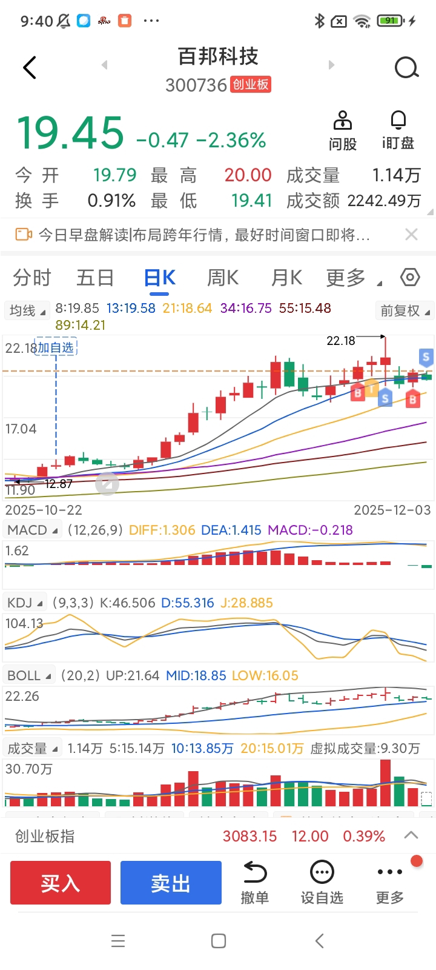The width and height of the screenshot is (436, 970).
Task: Select the 日K tab
Action: [x=160, y=278]
